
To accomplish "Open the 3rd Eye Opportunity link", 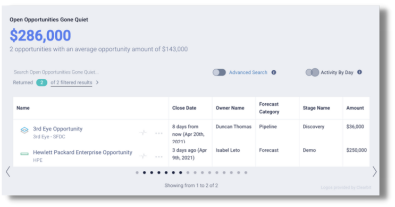I will pyautogui.click(x=58, y=129).
